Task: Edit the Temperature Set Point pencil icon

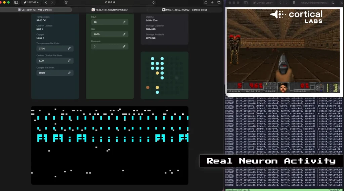Action: click(69, 49)
